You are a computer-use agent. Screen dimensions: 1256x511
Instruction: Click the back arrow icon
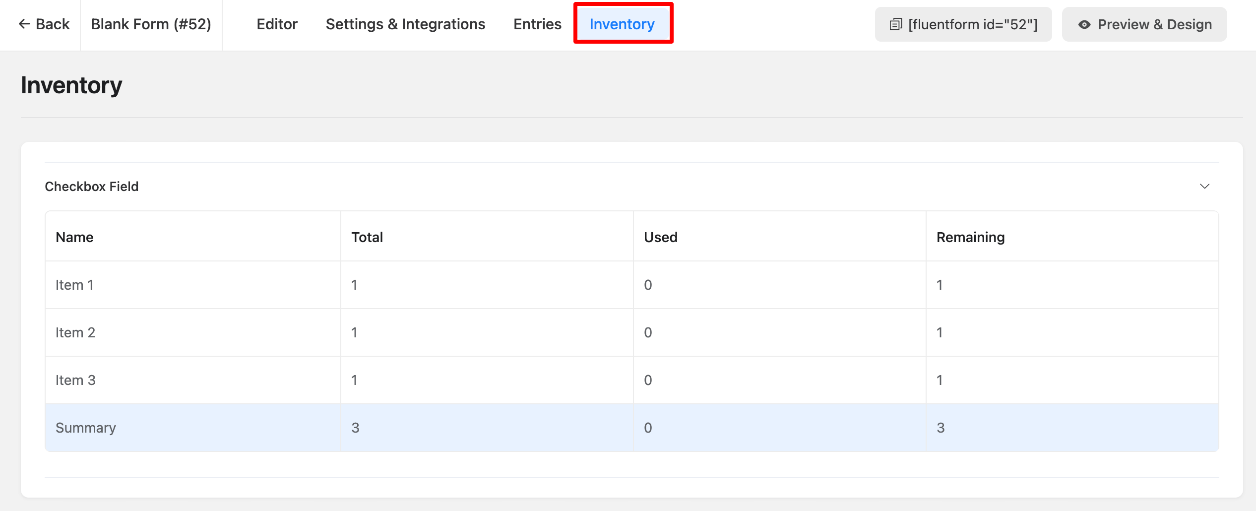click(24, 24)
